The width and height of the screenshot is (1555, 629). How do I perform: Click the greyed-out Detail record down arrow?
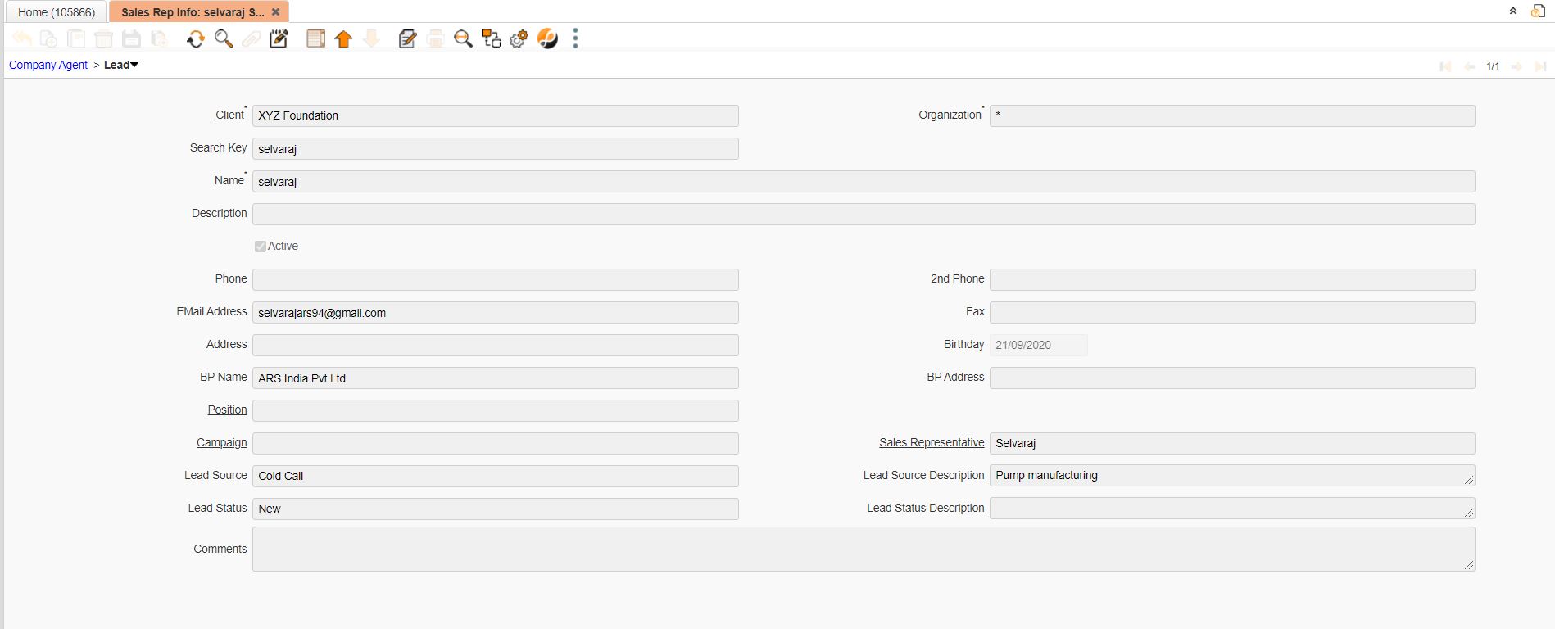371,38
